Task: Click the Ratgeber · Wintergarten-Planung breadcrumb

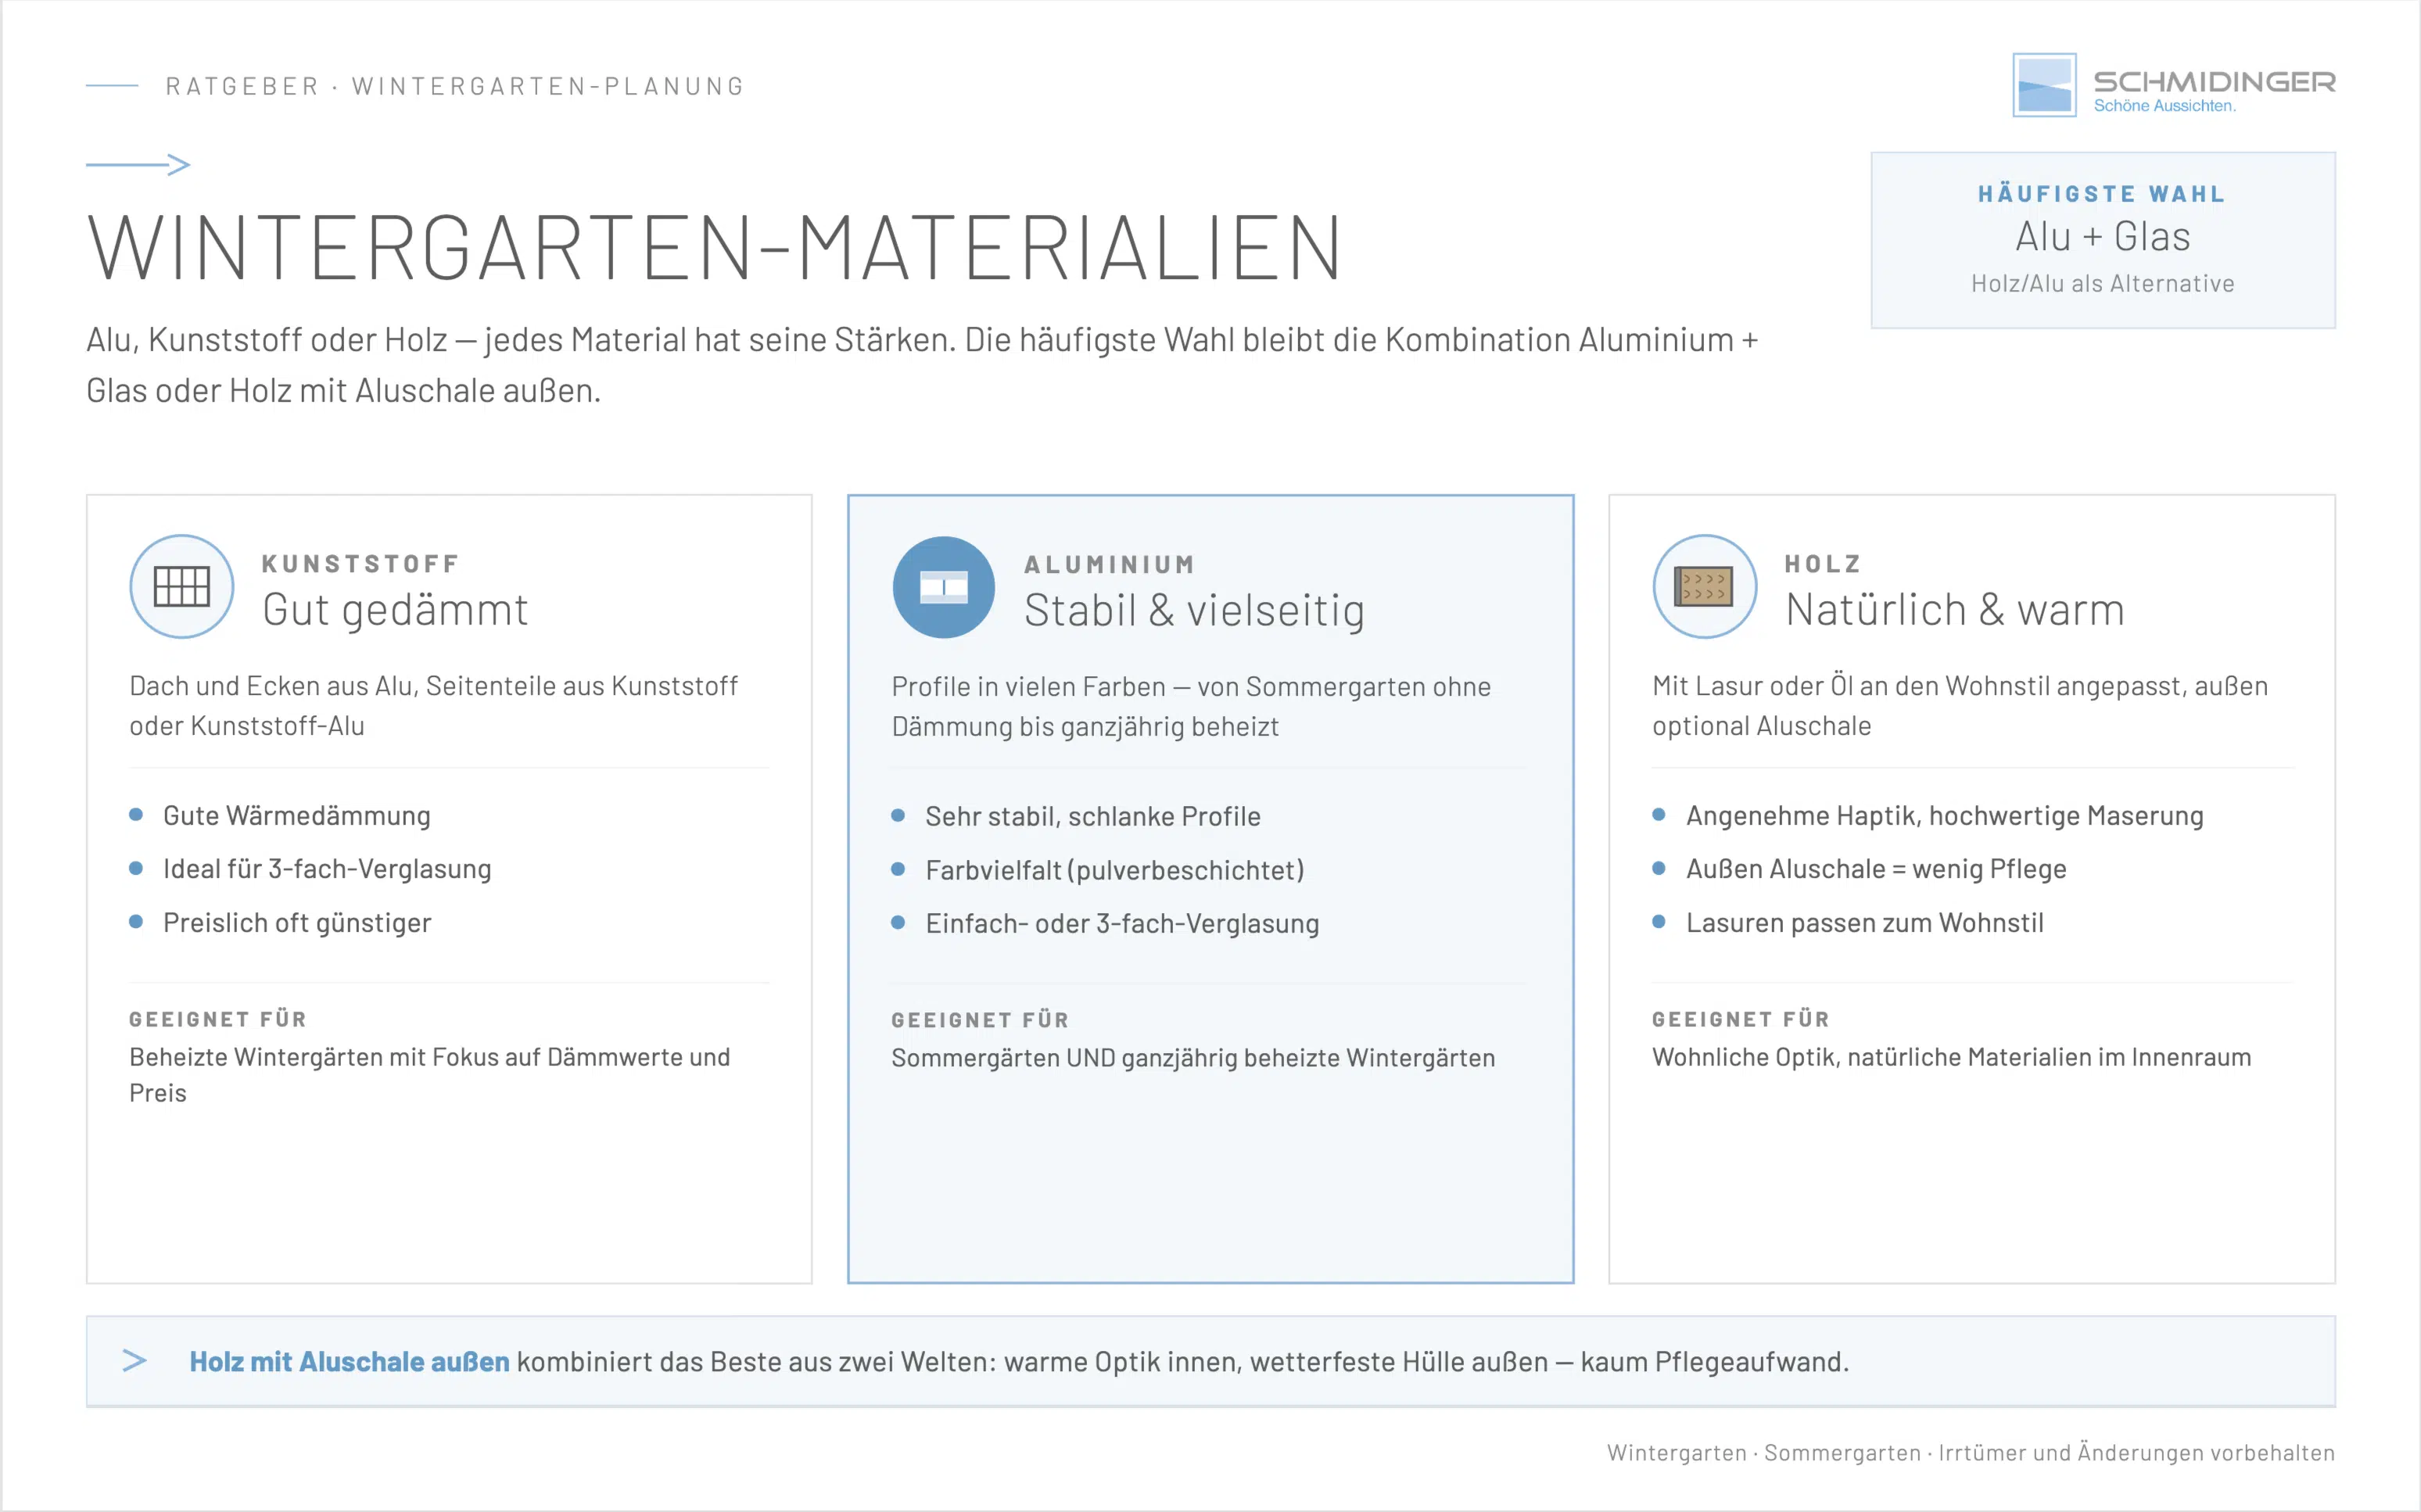Action: click(x=455, y=86)
